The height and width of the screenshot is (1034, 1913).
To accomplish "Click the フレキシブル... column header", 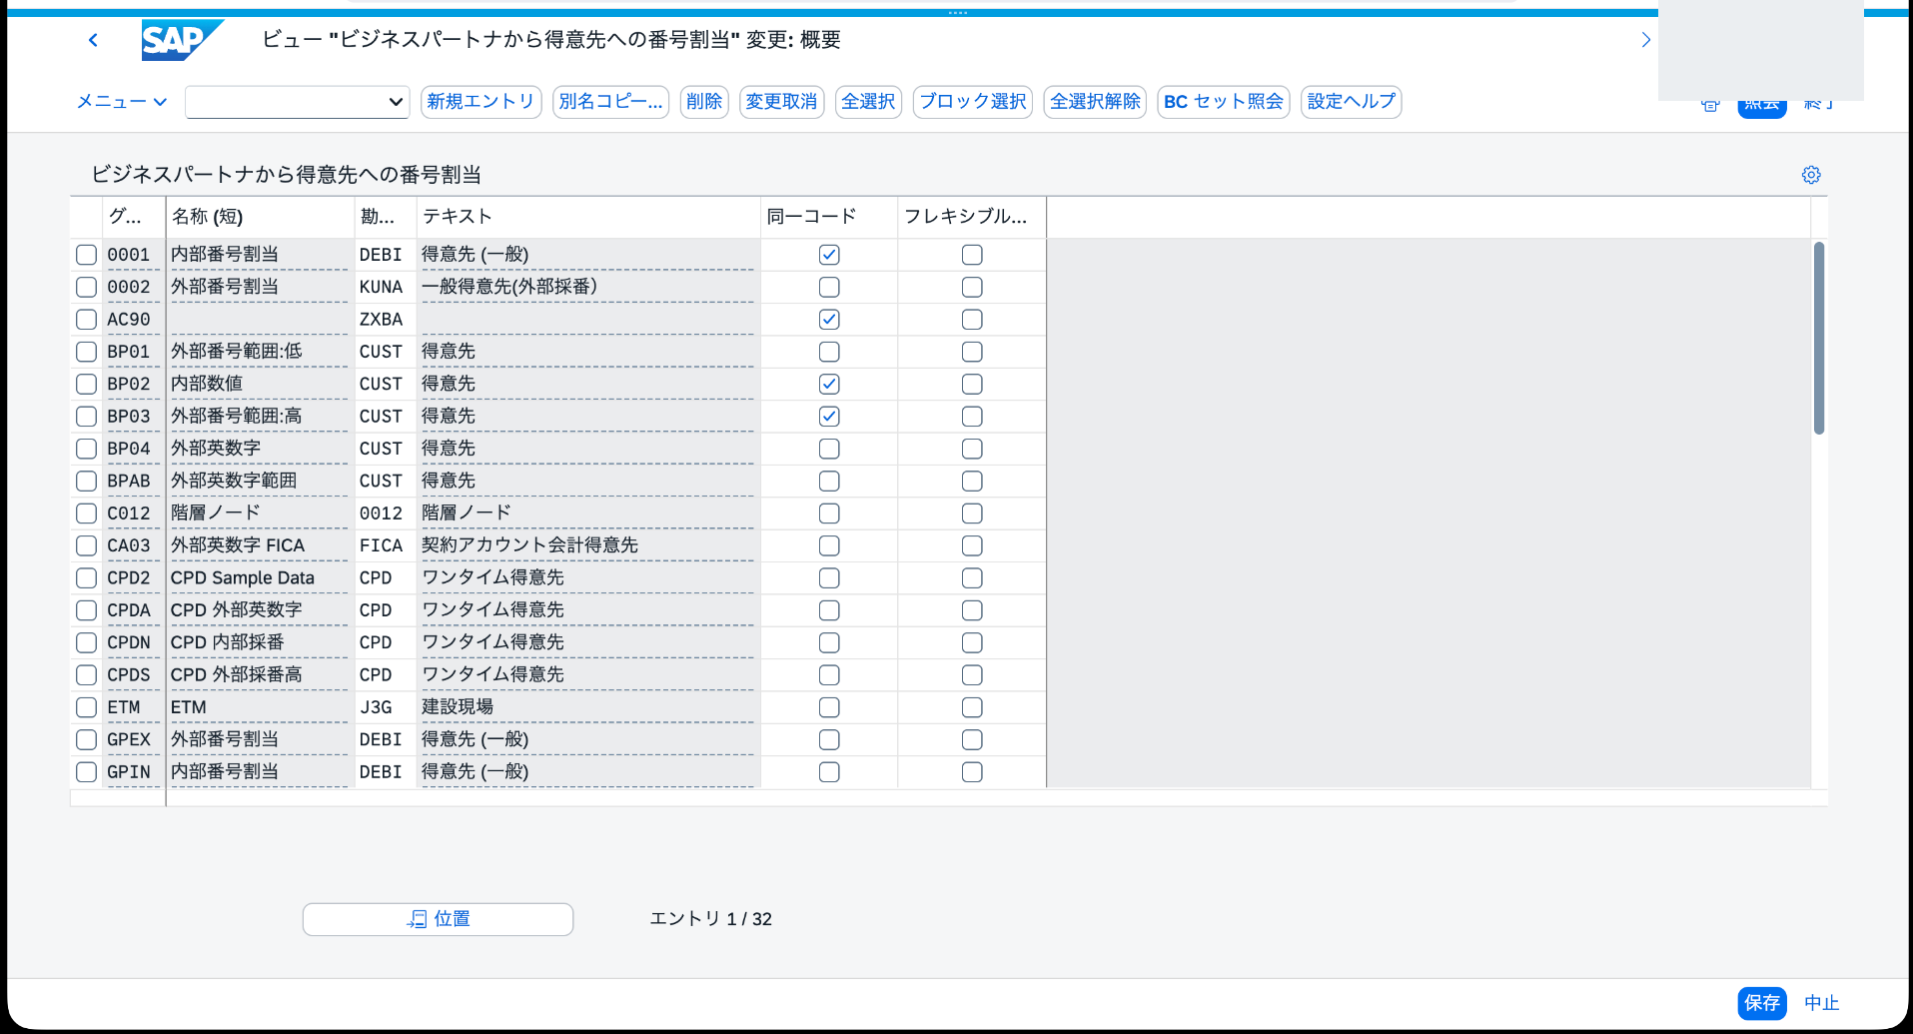I will coord(971,217).
